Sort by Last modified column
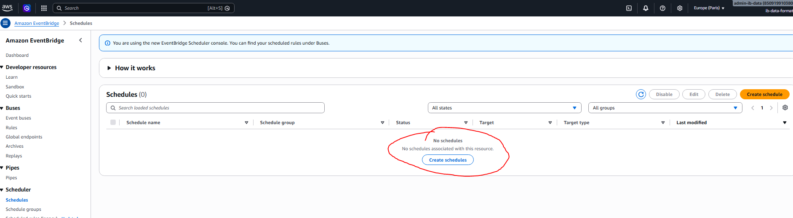The height and width of the screenshot is (218, 793). point(785,122)
